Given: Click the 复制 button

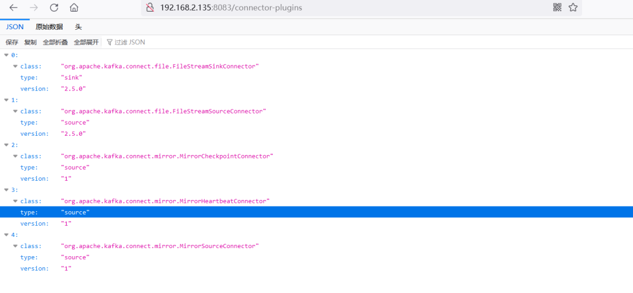Looking at the screenshot, I should pyautogui.click(x=30, y=42).
